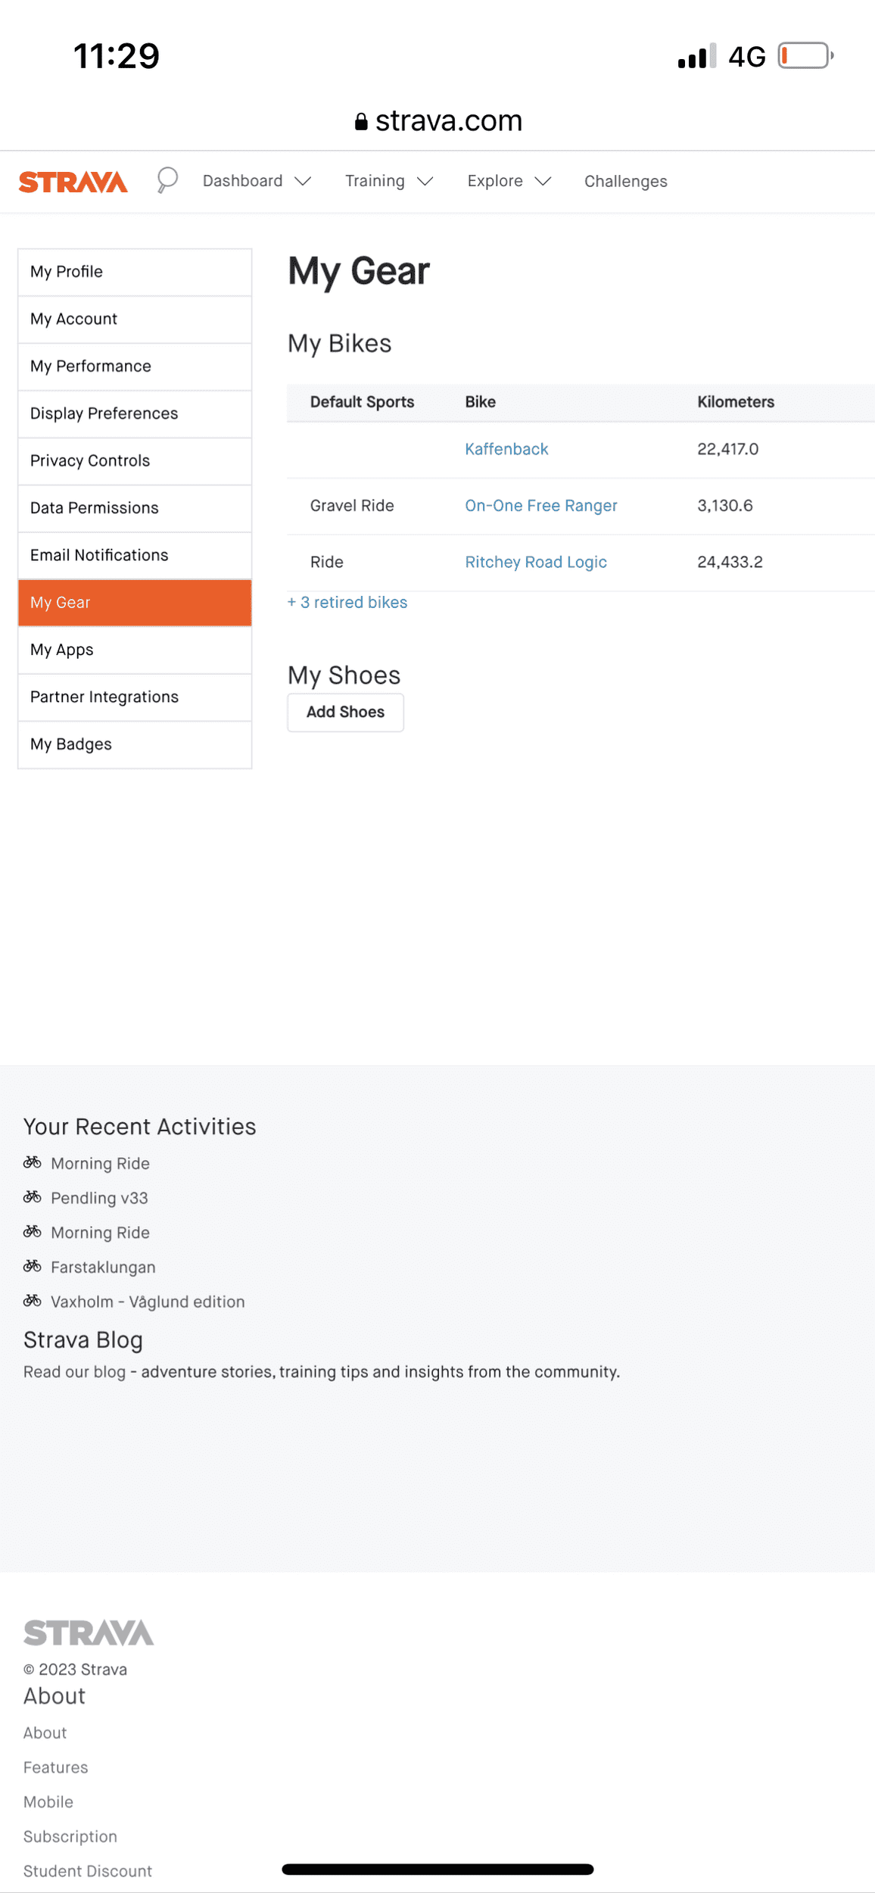
Task: Open the Ritchey Road Logic bike
Action: [x=536, y=563]
